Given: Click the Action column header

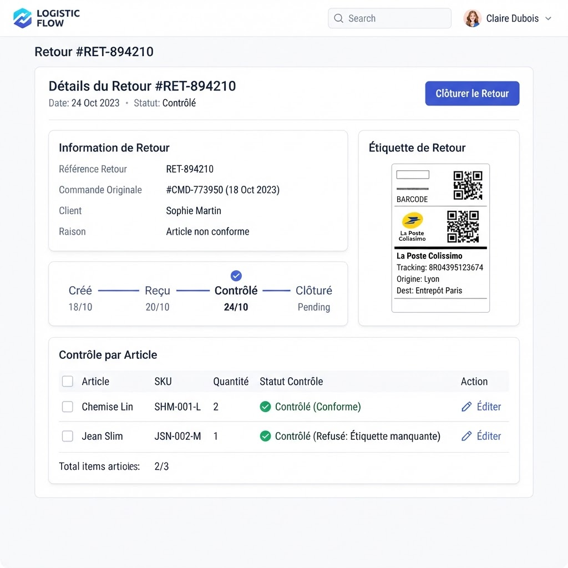Looking at the screenshot, I should pos(474,382).
